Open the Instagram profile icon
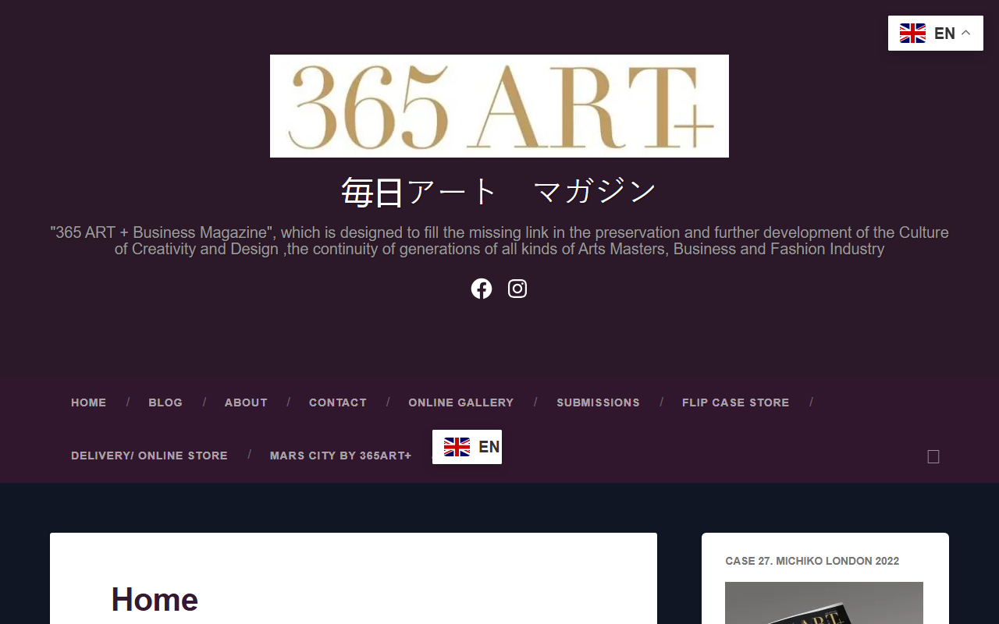Image resolution: width=999 pixels, height=624 pixels. tap(517, 289)
